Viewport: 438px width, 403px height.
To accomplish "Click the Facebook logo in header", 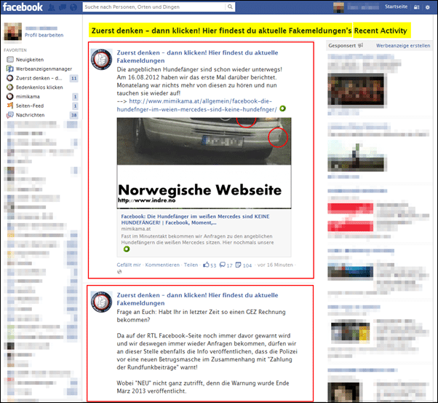I will point(23,7).
